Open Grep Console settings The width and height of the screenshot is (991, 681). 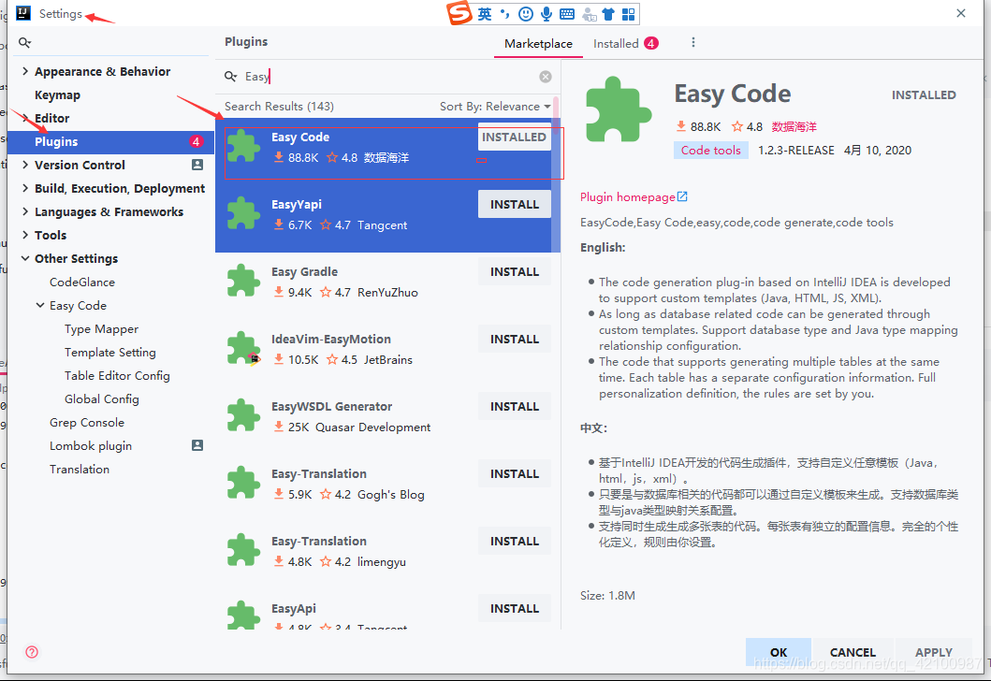(87, 422)
